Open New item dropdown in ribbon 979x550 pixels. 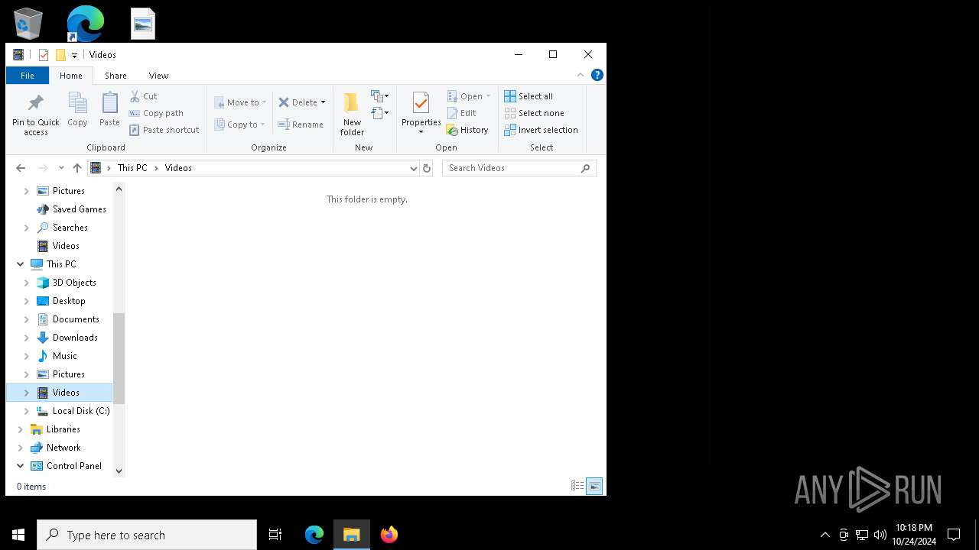point(380,96)
